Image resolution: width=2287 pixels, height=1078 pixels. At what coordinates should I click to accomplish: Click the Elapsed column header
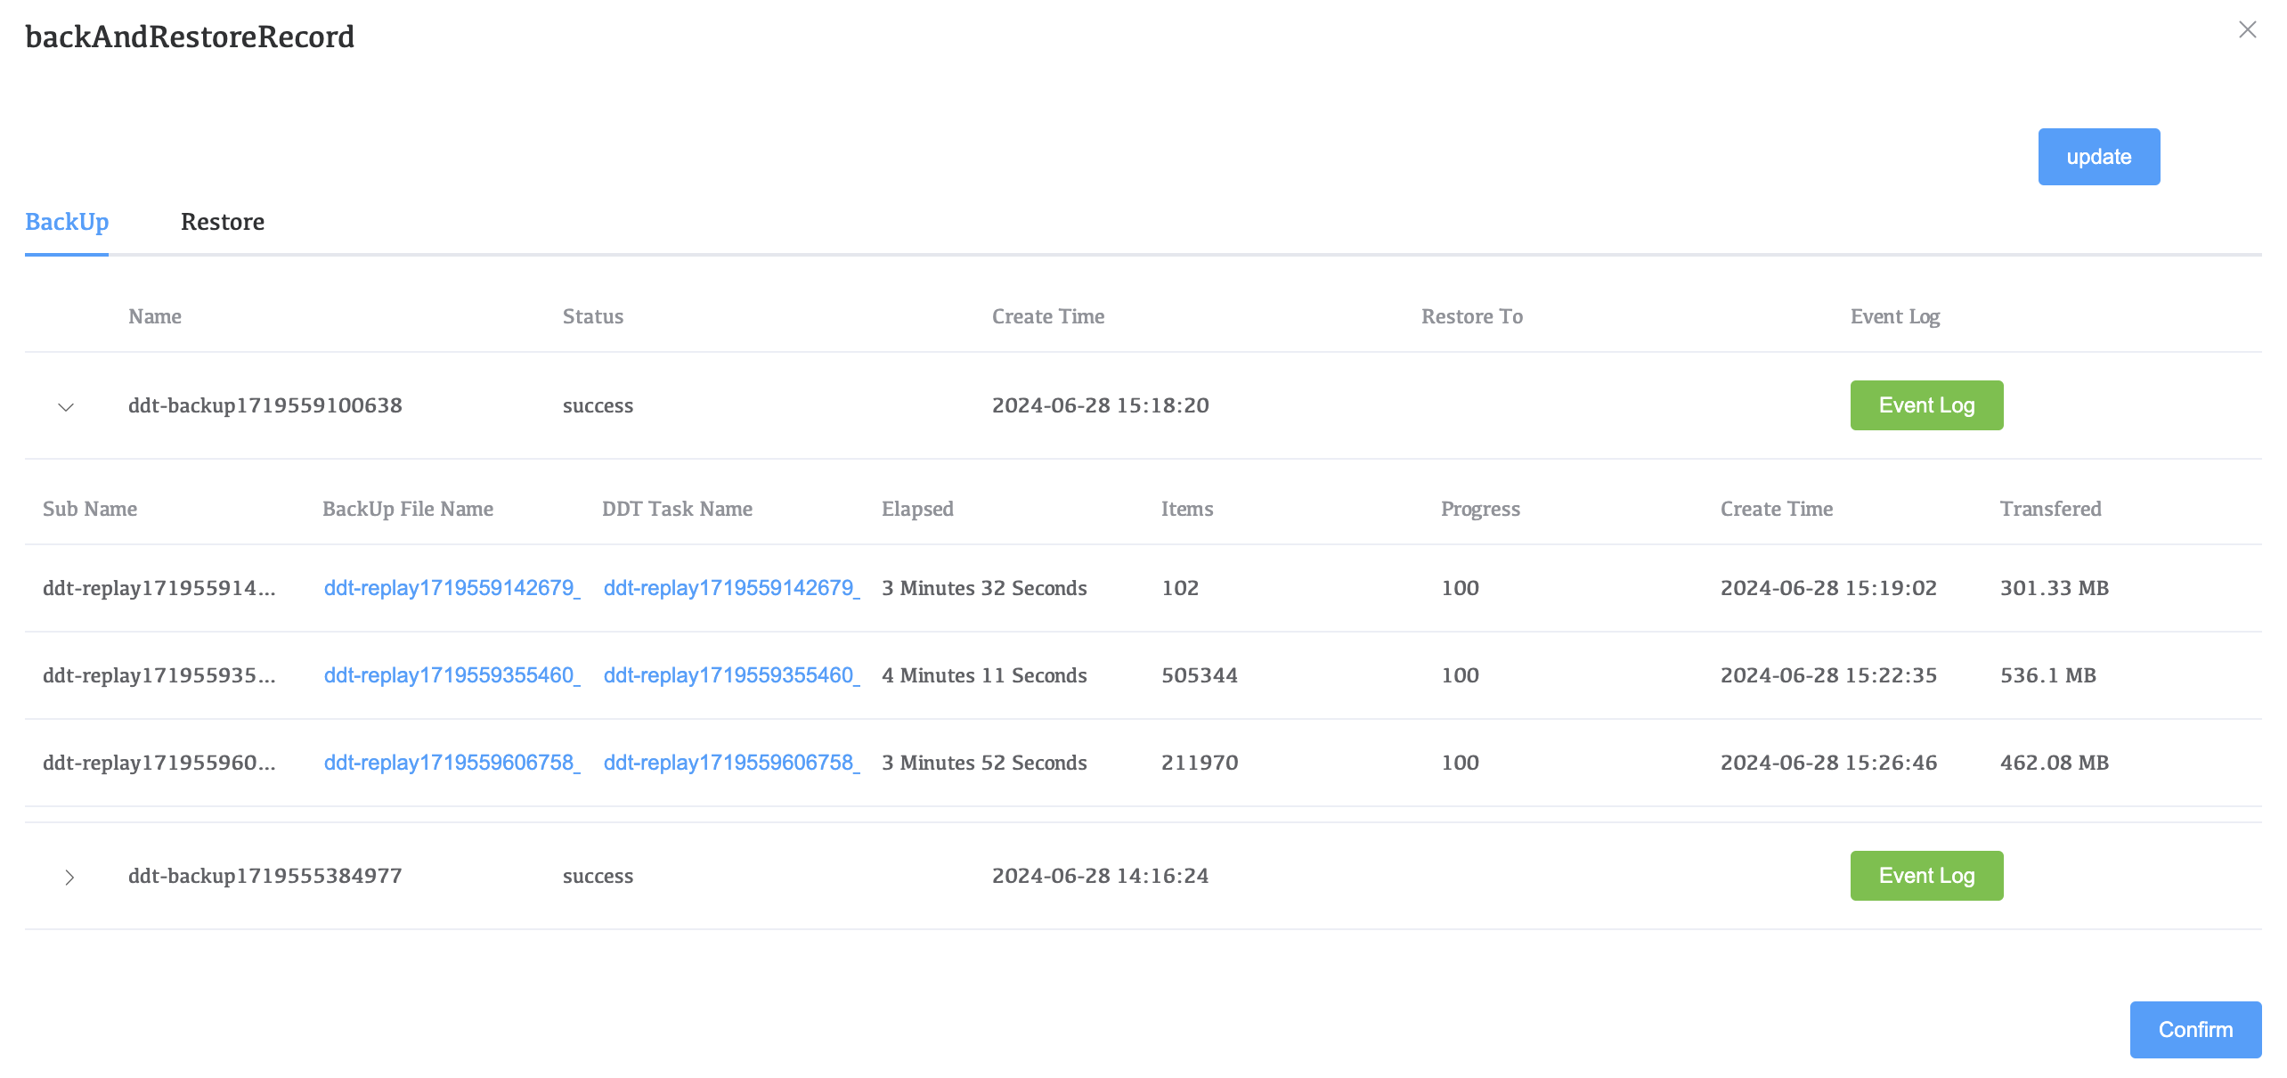[917, 509]
